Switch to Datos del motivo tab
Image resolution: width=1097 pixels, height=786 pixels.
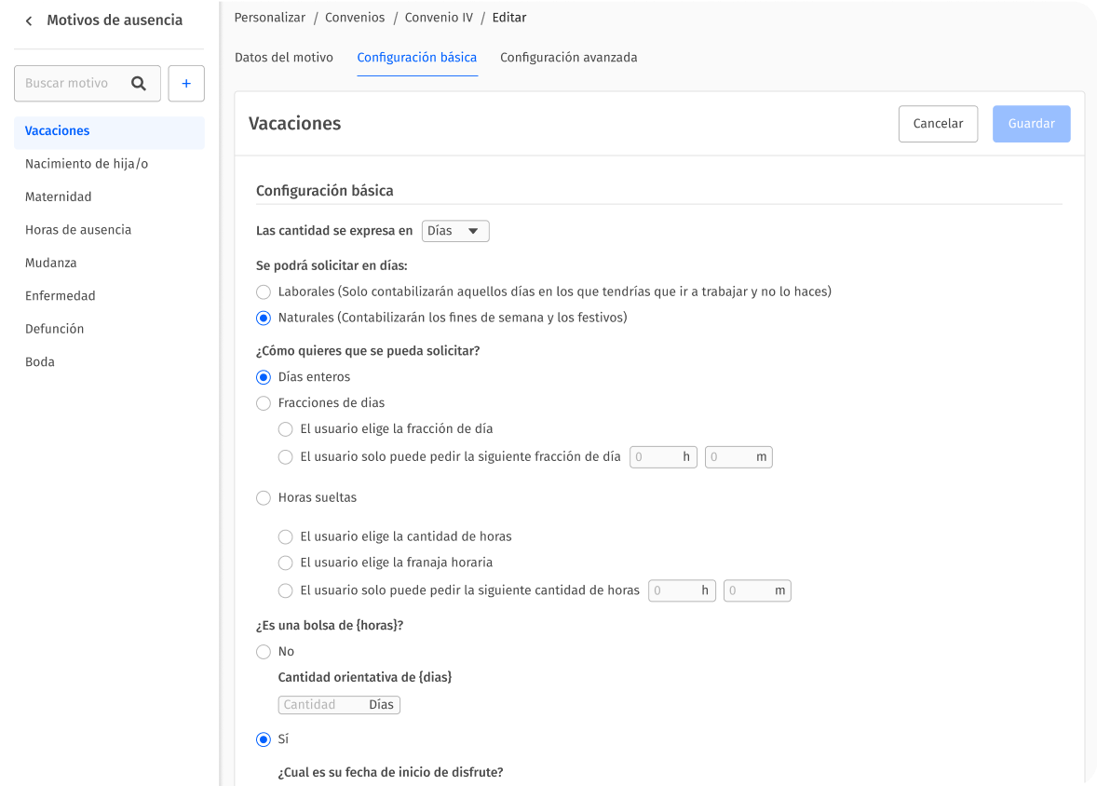coord(283,58)
